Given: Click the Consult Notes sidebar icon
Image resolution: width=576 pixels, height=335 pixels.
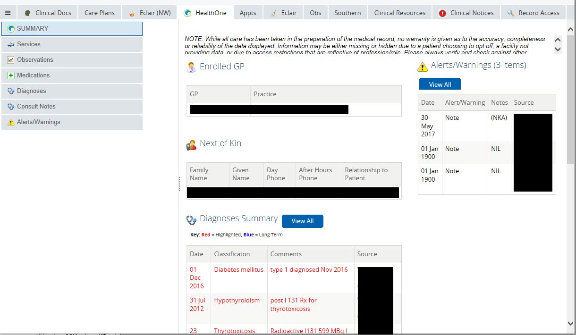Looking at the screenshot, I should [x=10, y=107].
